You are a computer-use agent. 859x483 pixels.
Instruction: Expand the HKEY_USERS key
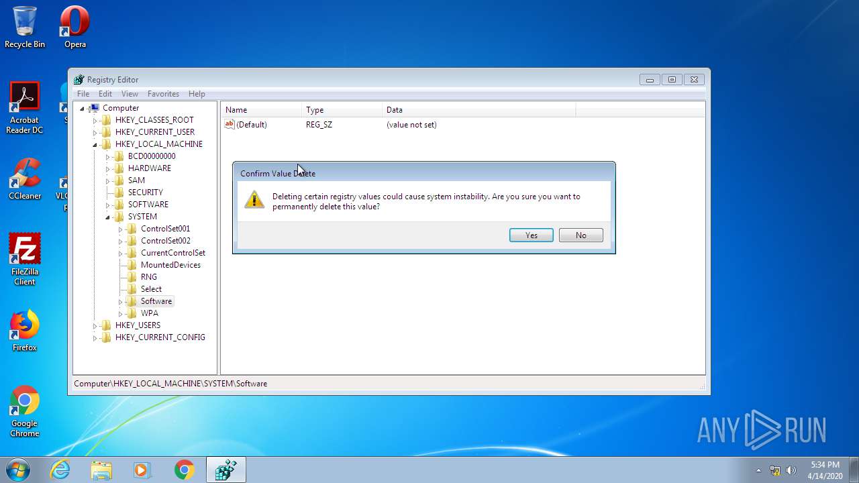pos(95,325)
